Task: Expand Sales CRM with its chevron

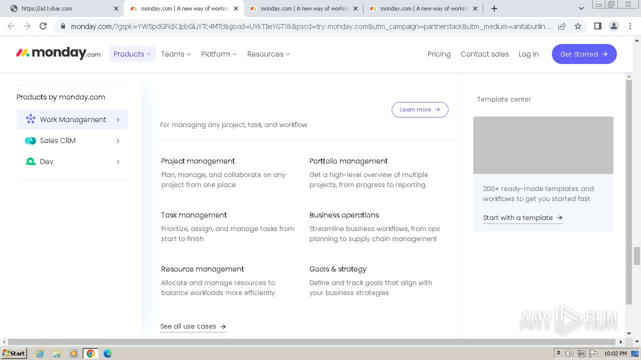Action: (118, 141)
